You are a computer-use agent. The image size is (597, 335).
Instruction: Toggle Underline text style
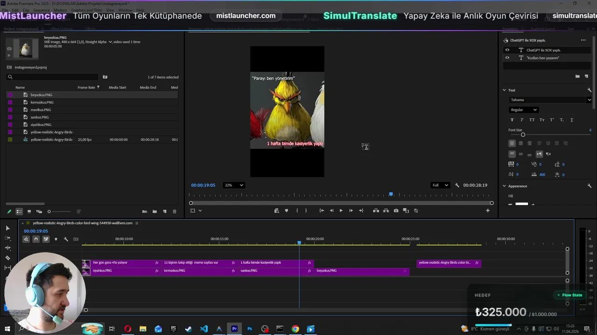coord(572,120)
